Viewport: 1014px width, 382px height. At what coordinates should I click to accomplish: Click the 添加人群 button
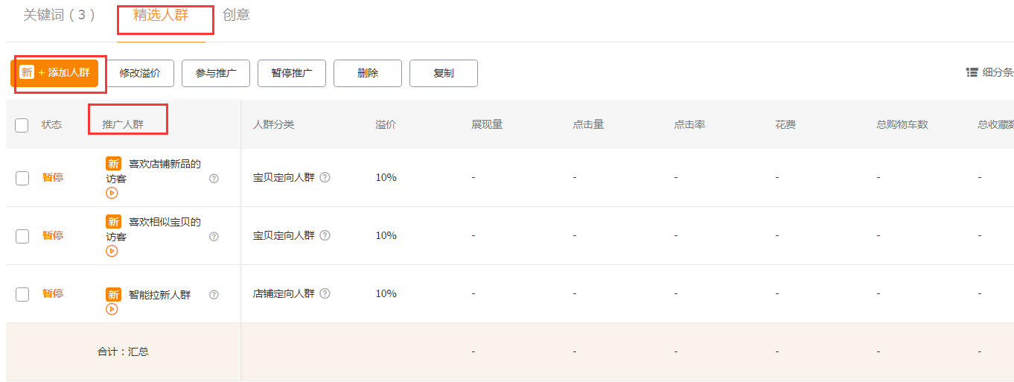tap(54, 73)
